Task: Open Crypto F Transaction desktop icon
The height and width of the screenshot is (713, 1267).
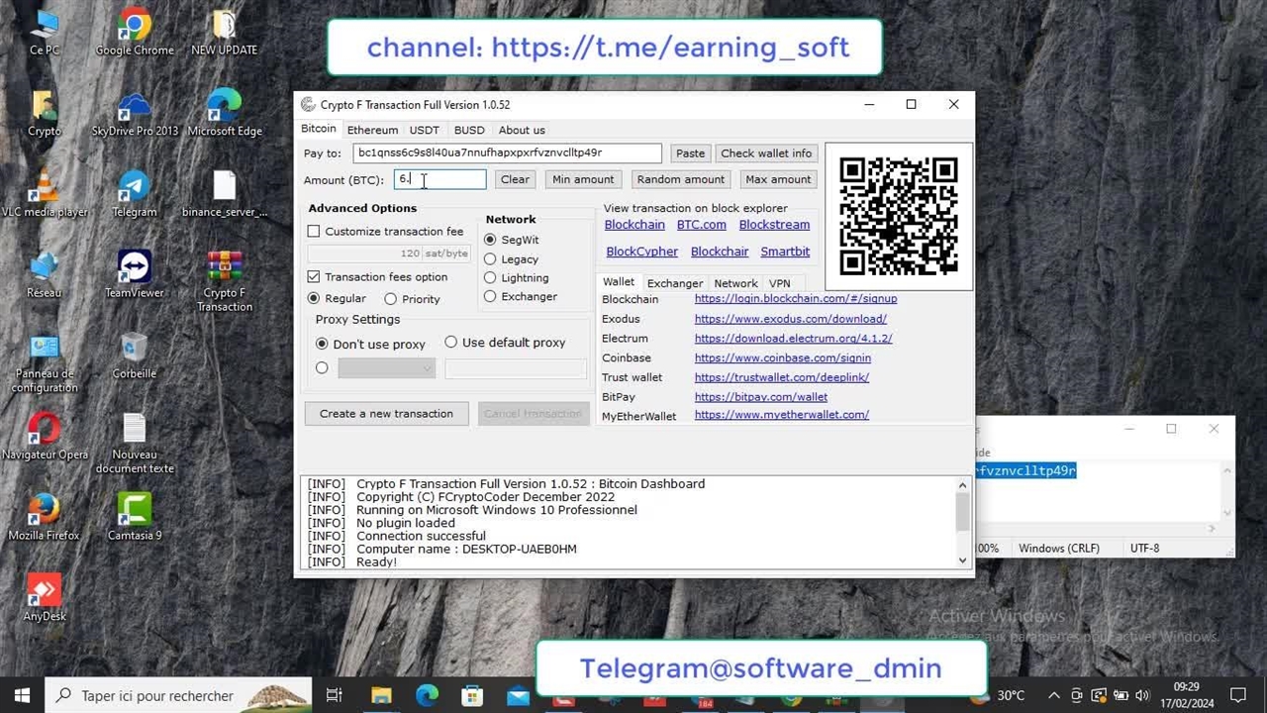Action: (x=225, y=268)
